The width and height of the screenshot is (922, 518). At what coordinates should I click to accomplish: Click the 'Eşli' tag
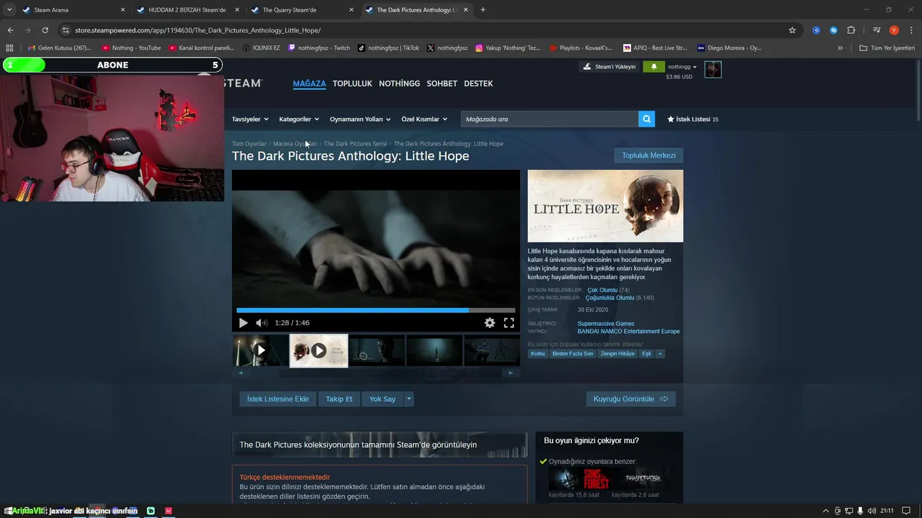click(x=646, y=354)
